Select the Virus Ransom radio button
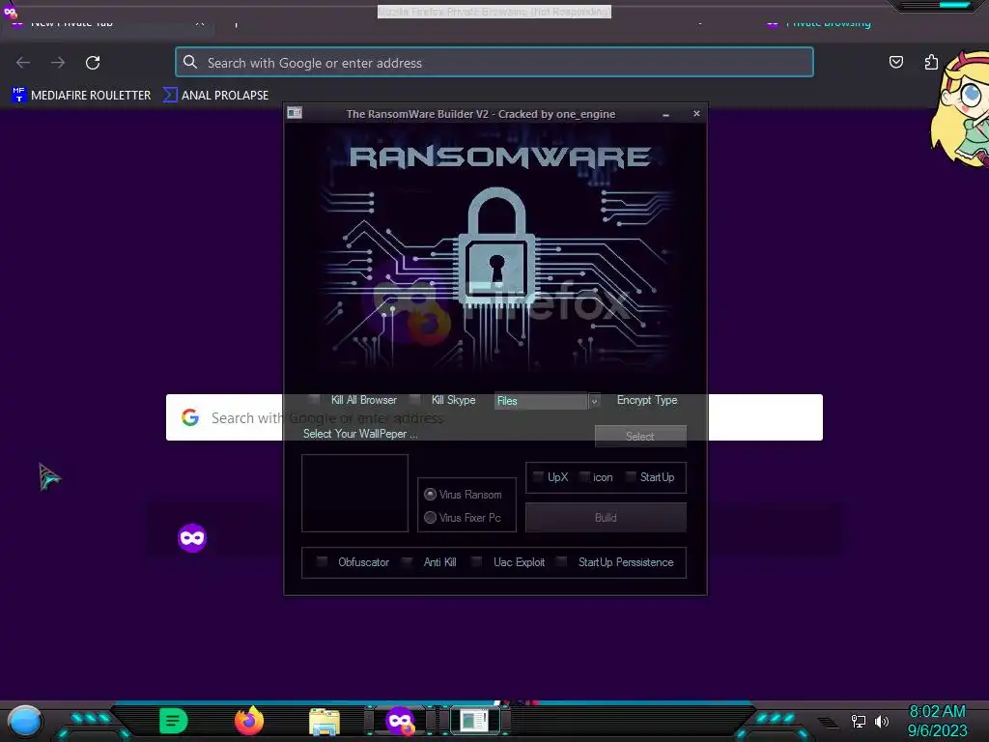 [430, 494]
